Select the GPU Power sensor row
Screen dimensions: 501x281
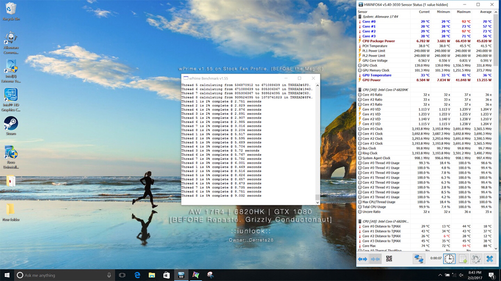[x=425, y=80]
